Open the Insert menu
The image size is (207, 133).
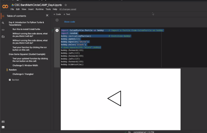31,9
